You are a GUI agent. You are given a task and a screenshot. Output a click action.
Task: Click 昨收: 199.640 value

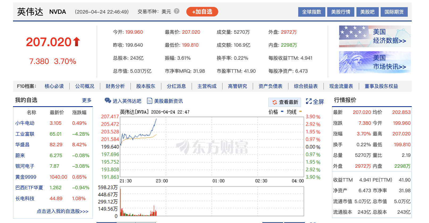click(128, 45)
